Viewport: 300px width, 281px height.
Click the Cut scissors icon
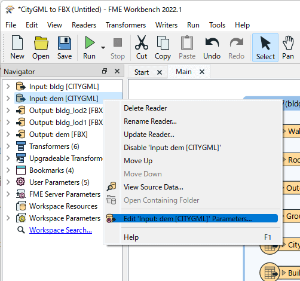tap(142, 42)
